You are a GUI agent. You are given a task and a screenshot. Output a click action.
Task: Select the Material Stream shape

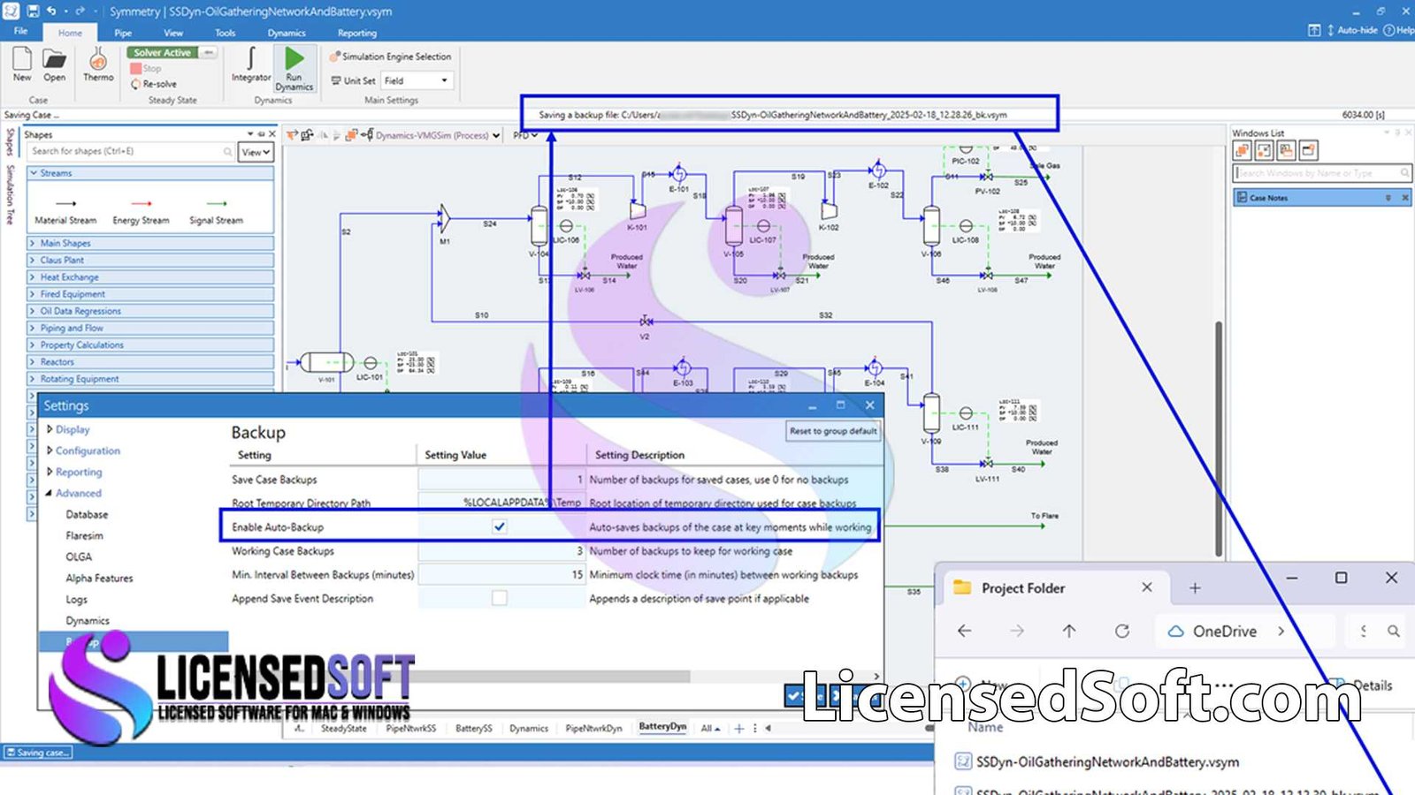[65, 210]
